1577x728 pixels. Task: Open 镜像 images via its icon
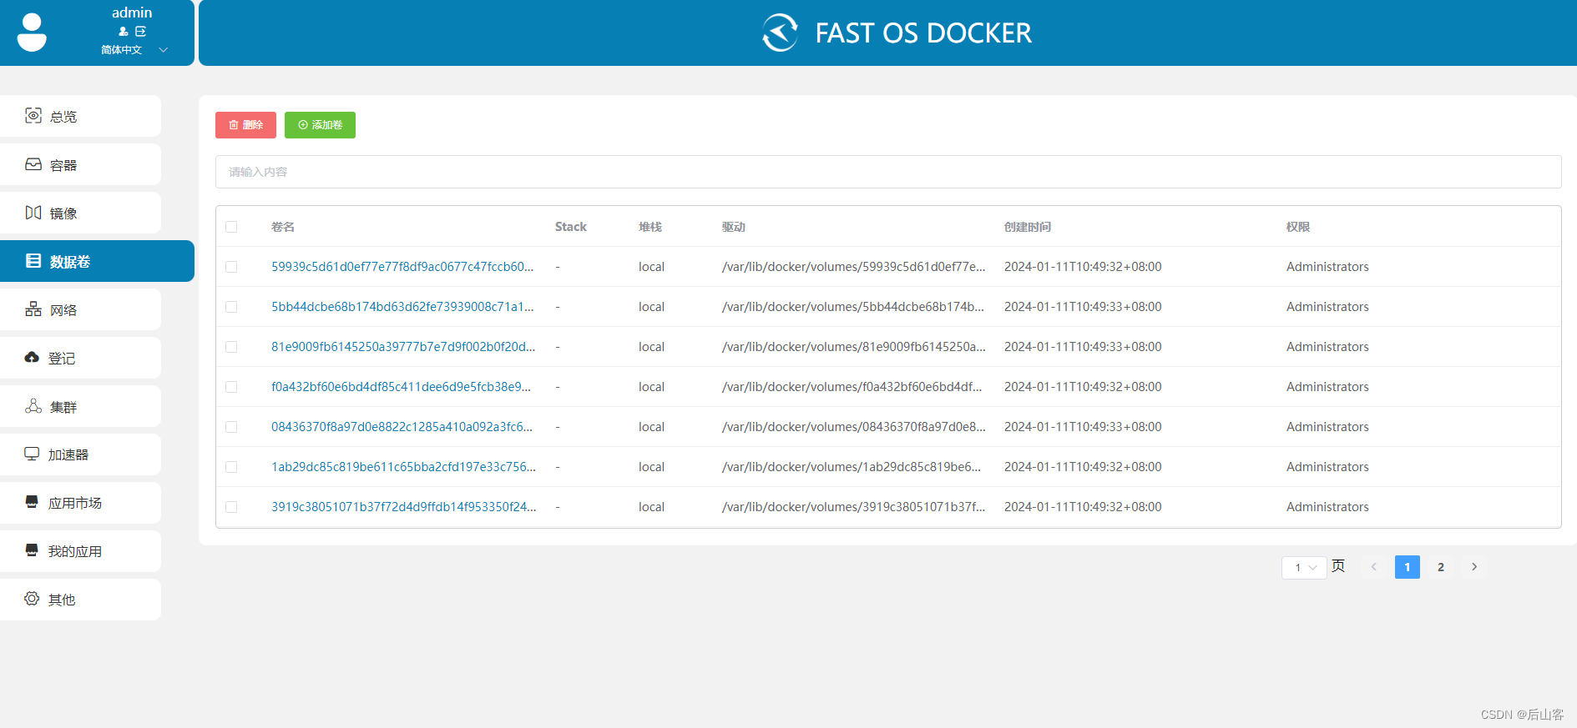point(33,213)
